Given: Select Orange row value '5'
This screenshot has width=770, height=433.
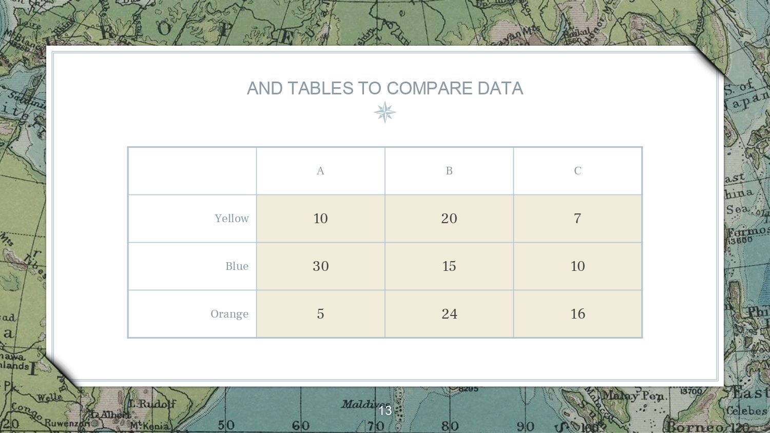Looking at the screenshot, I should tap(321, 314).
